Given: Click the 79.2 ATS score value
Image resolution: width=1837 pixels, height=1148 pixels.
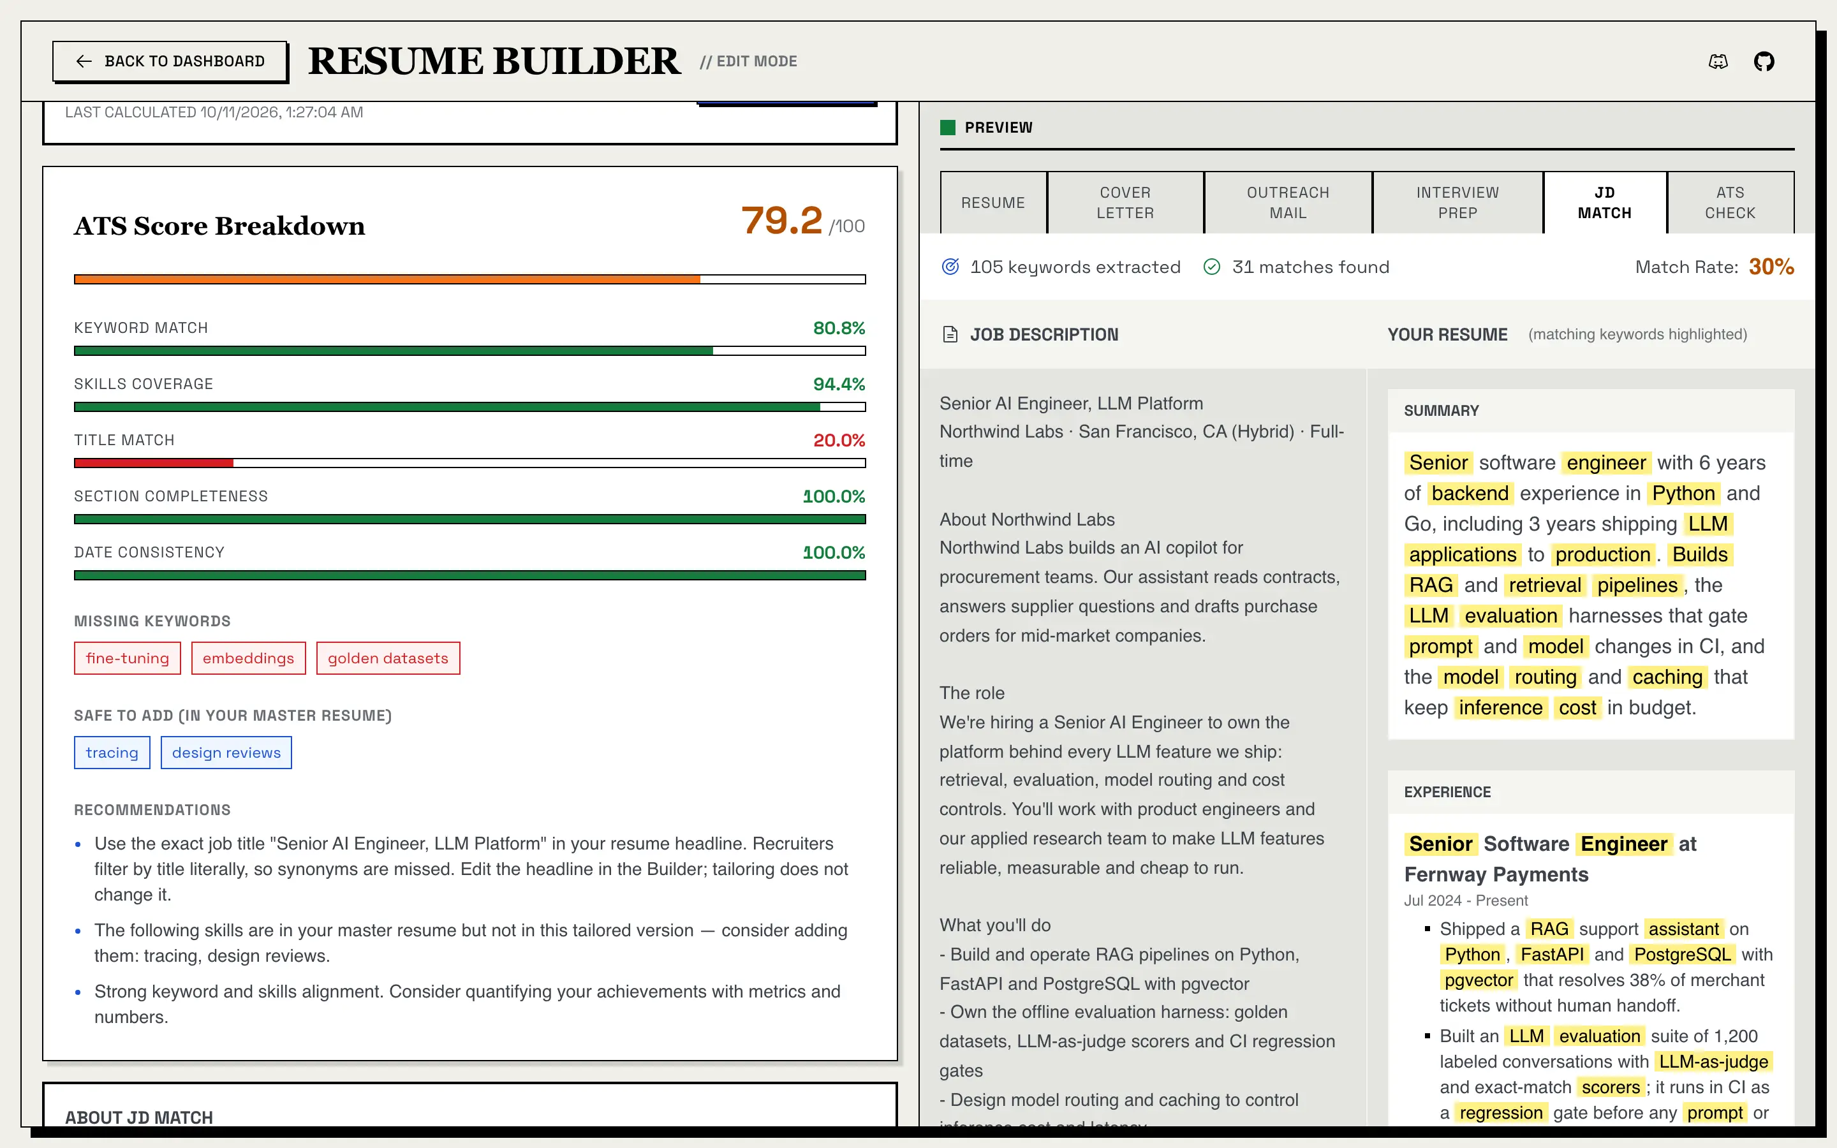Looking at the screenshot, I should (782, 221).
